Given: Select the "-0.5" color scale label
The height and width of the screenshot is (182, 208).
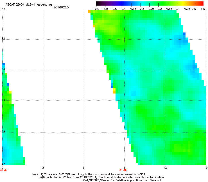Looking at the screenshot, I should tap(114, 9).
